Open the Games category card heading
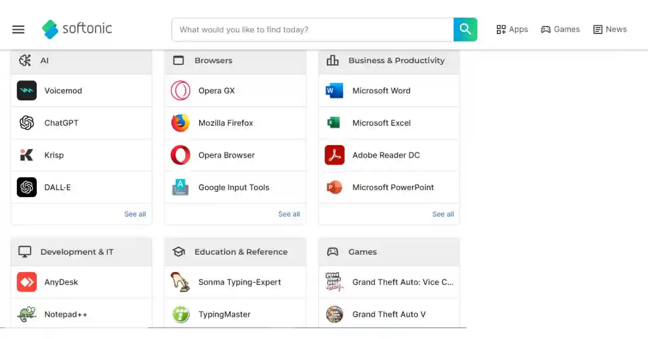The height and width of the screenshot is (339, 648). coord(362,252)
